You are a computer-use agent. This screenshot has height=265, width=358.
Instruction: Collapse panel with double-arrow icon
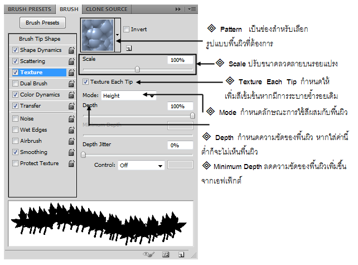[178, 9]
